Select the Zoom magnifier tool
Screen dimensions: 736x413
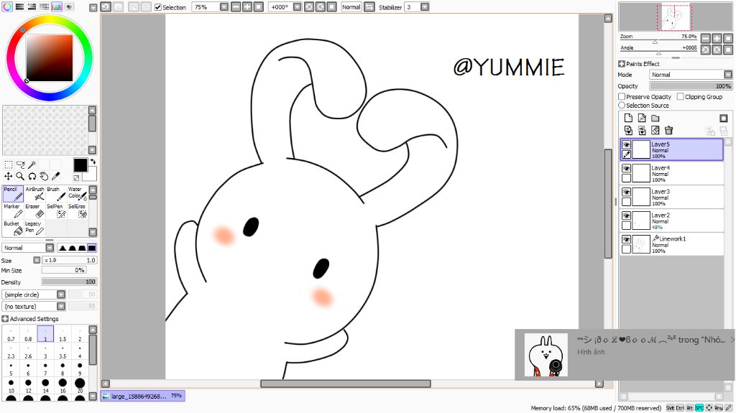point(20,176)
